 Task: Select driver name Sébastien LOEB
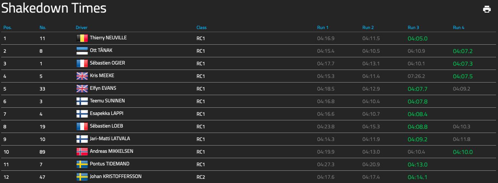click(106, 126)
